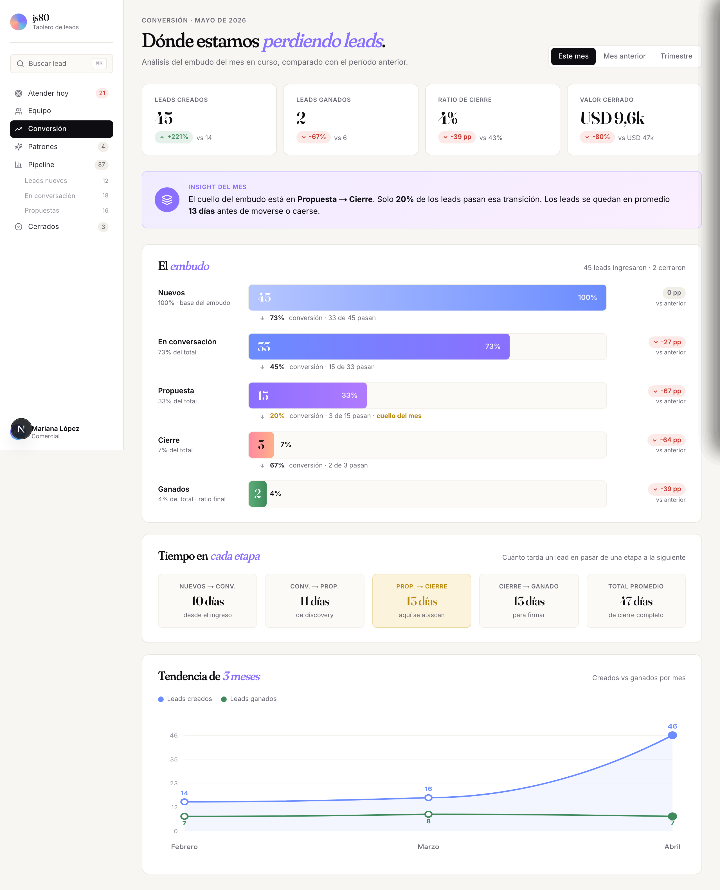The width and height of the screenshot is (720, 890).
Task: Click the Nuevos 100% funnel bar
Action: point(427,298)
